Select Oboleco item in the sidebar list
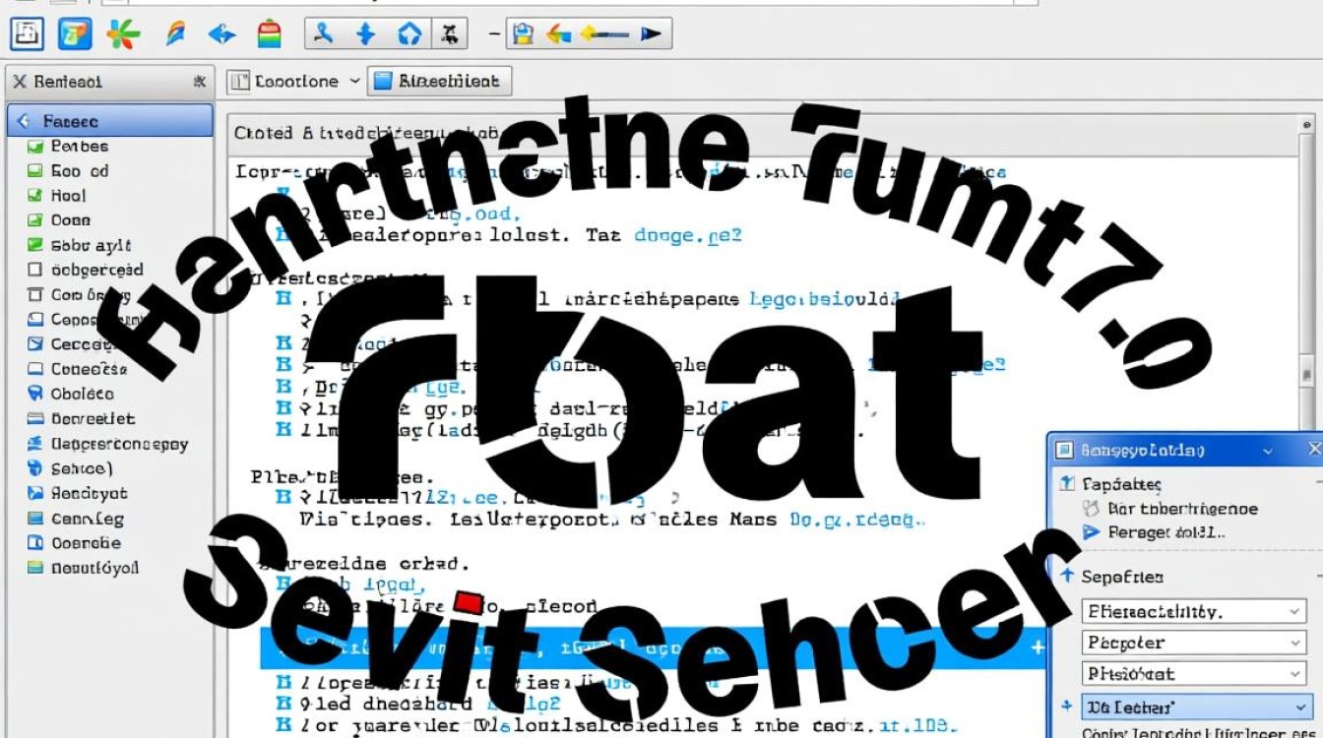The height and width of the screenshot is (738, 1323). click(82, 394)
